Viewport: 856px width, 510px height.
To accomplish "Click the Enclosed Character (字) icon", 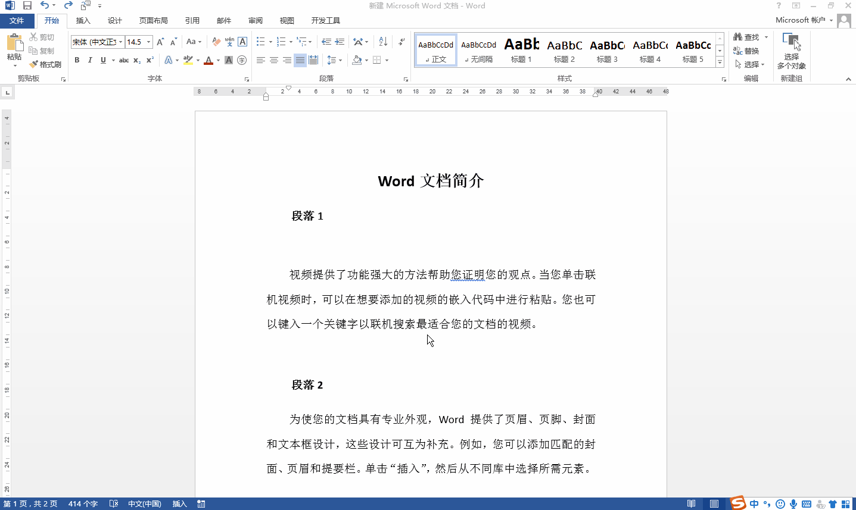I will [242, 60].
